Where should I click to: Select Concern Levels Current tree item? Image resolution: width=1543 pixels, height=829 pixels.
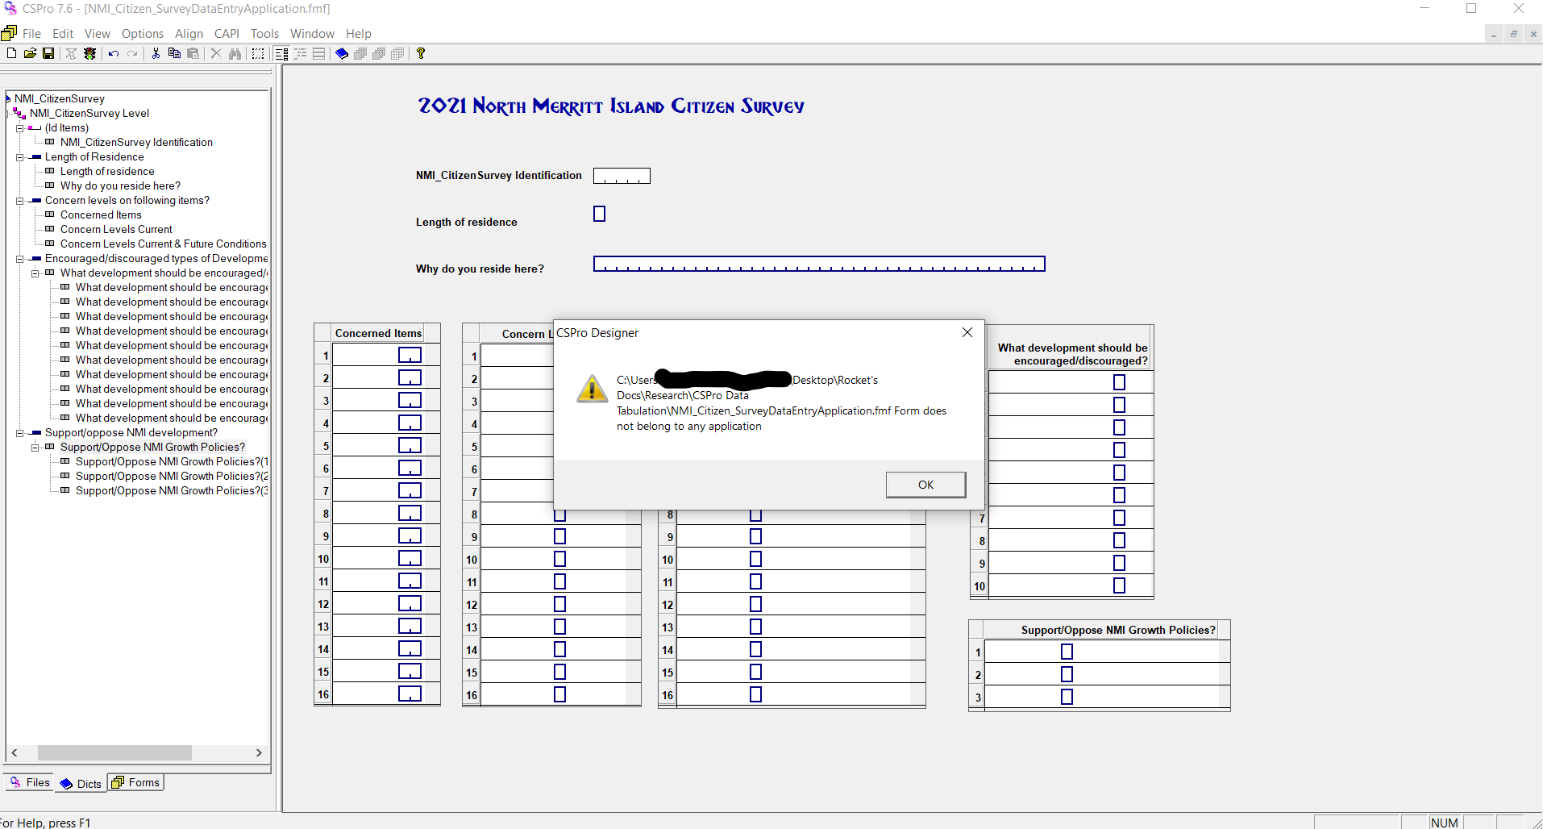click(x=116, y=230)
